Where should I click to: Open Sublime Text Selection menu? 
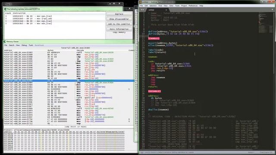point(153,6)
